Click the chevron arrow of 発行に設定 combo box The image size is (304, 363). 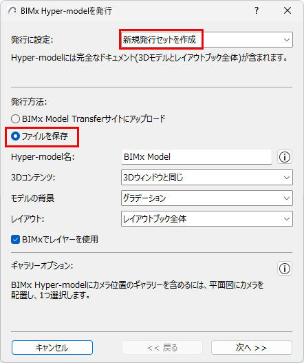pos(287,40)
